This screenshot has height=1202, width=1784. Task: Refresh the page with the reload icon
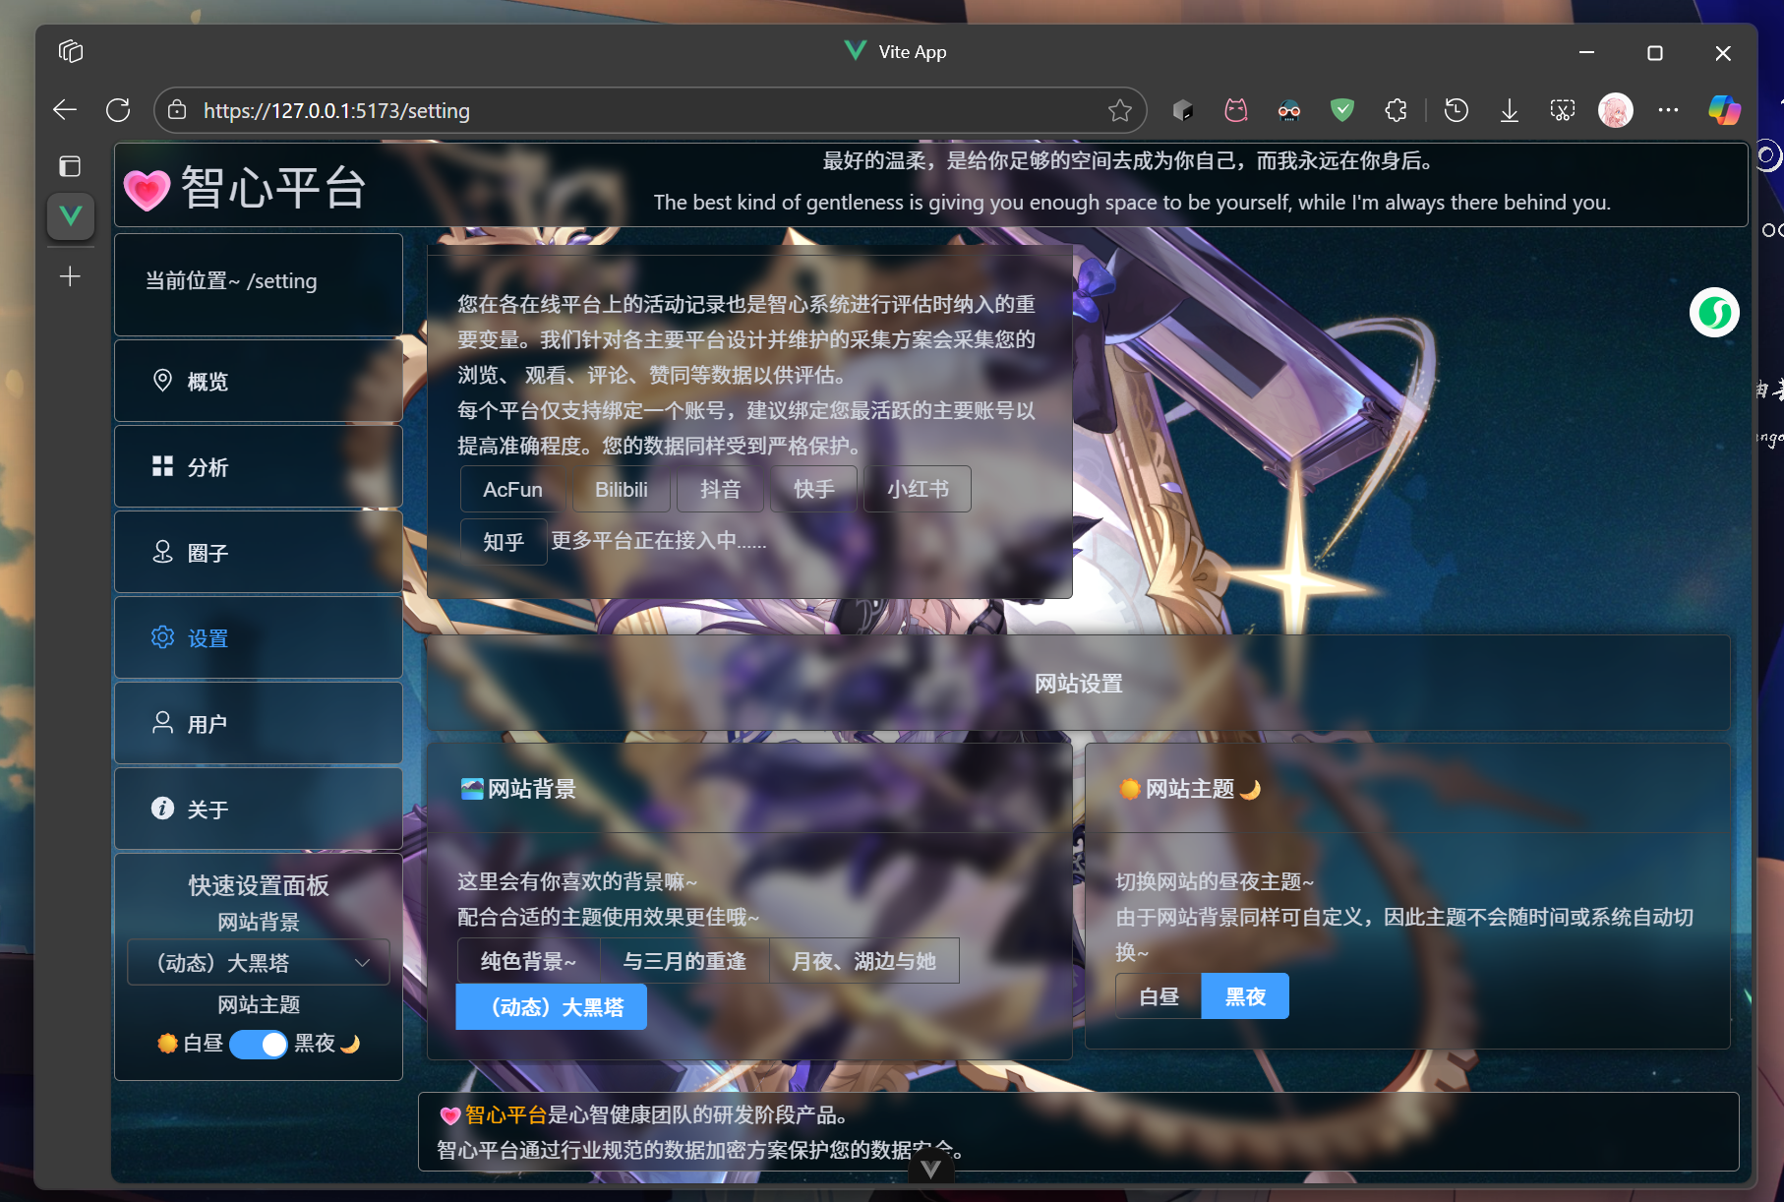(x=118, y=110)
